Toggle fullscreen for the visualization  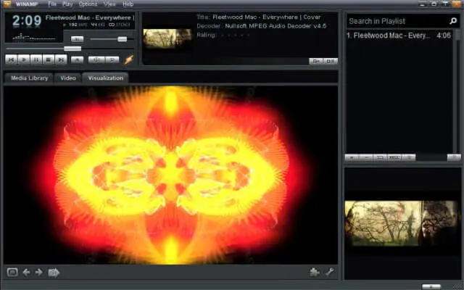click(12, 272)
